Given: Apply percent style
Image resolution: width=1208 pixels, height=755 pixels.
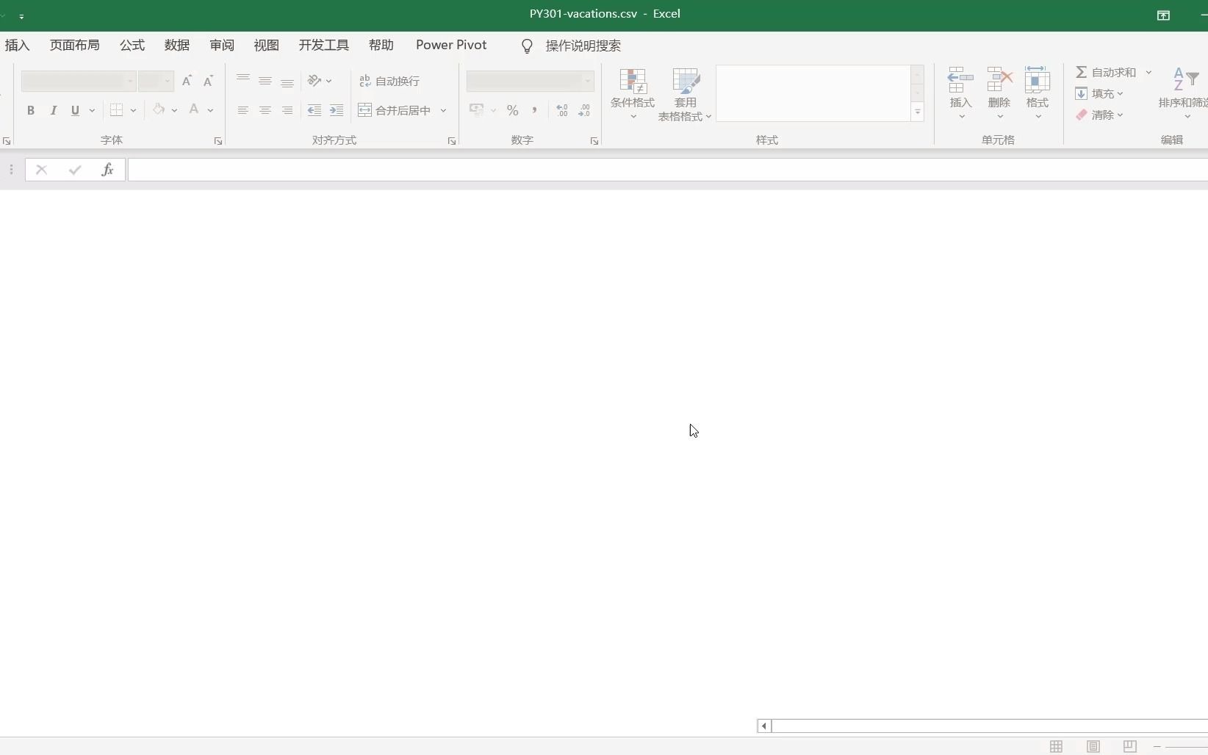Looking at the screenshot, I should pyautogui.click(x=513, y=110).
